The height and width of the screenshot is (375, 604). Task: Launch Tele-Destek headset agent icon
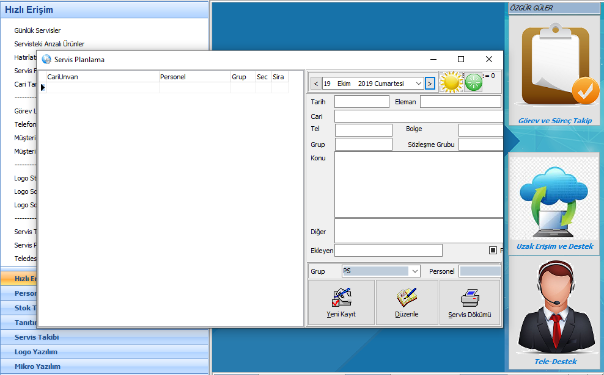pyautogui.click(x=554, y=308)
